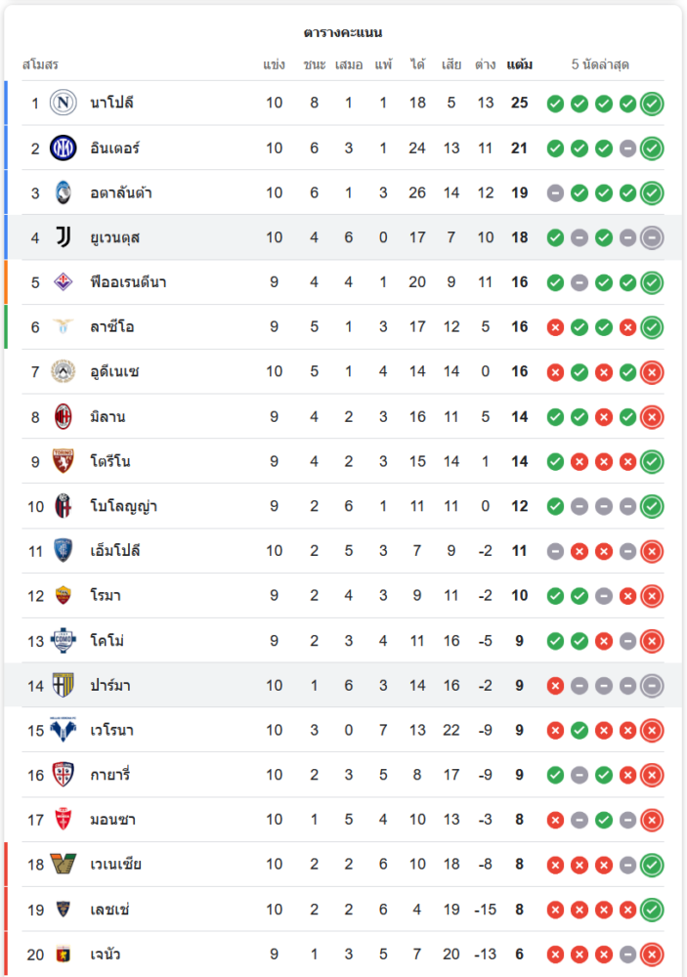This screenshot has height=977, width=687.
Task: Click the สโมสร column header
Action: pos(41,64)
